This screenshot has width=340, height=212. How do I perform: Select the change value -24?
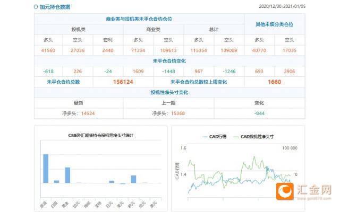(108, 72)
